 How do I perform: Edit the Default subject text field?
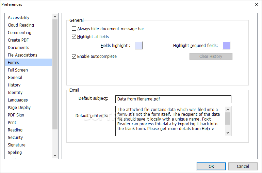[173, 99]
